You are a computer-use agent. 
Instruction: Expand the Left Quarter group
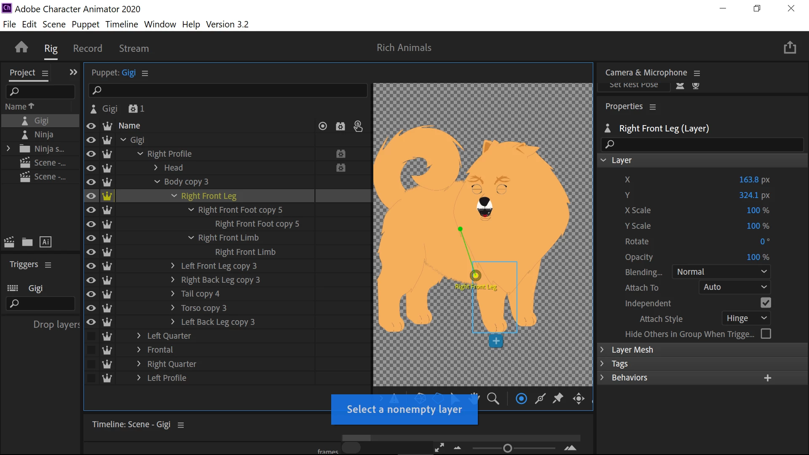[139, 336]
